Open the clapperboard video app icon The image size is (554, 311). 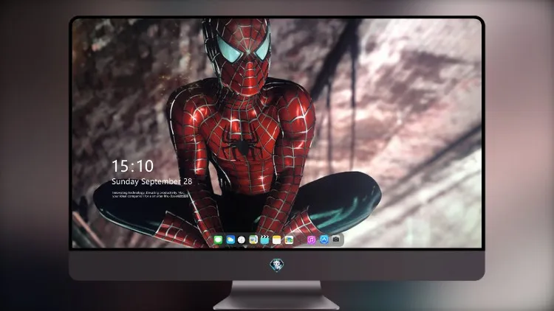[x=264, y=240]
